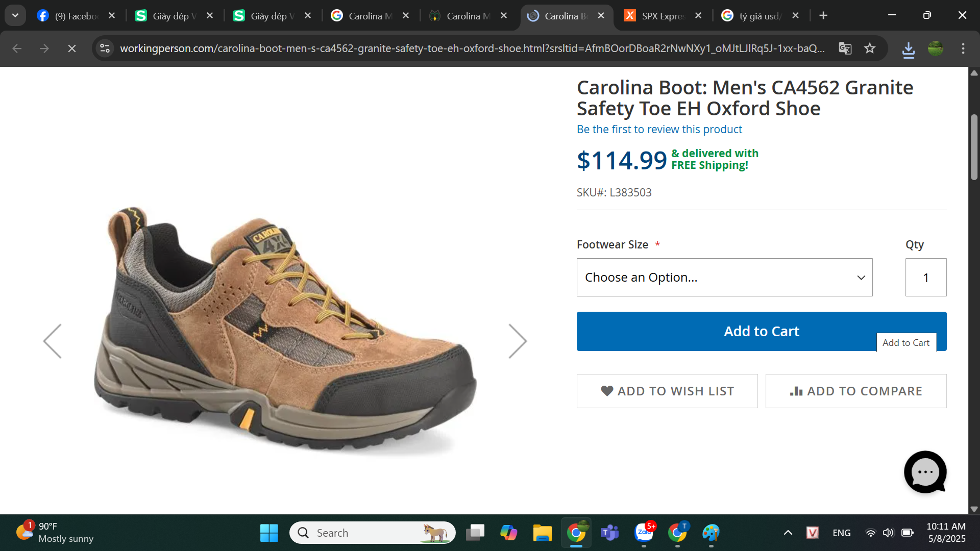Show hidden system tray icons
Image resolution: width=980 pixels, height=551 pixels.
(788, 533)
